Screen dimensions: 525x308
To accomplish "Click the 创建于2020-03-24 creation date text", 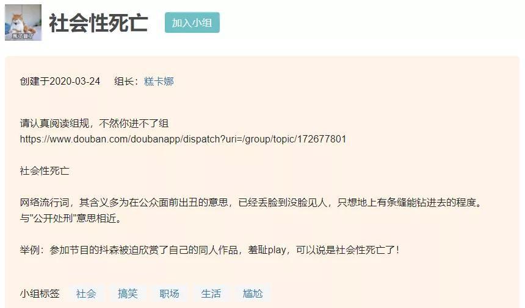I will 60,82.
